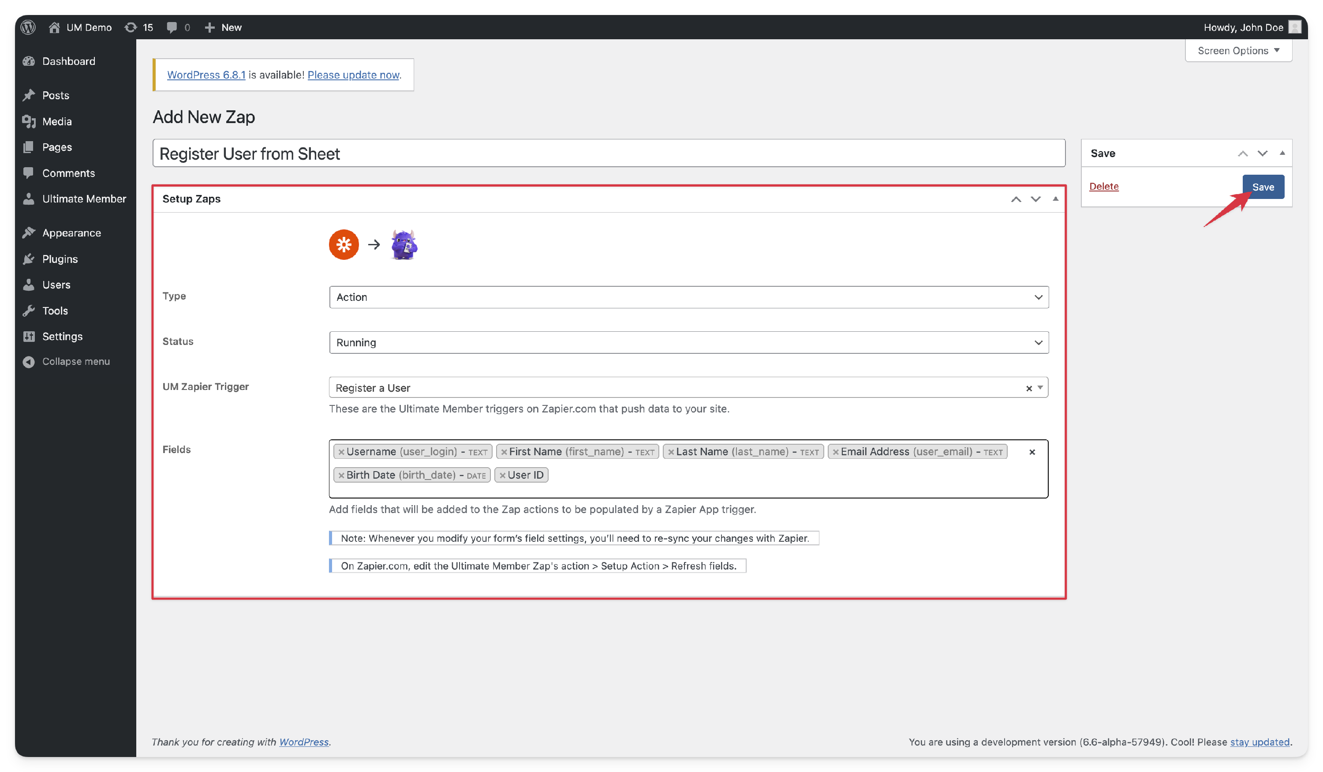The height and width of the screenshot is (772, 1323).
Task: Open the Type dropdown showing Action
Action: (689, 297)
